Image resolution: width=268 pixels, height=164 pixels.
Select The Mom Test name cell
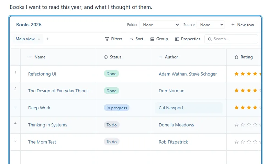pos(58,142)
